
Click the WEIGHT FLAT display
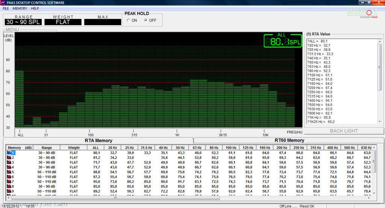coord(63,22)
